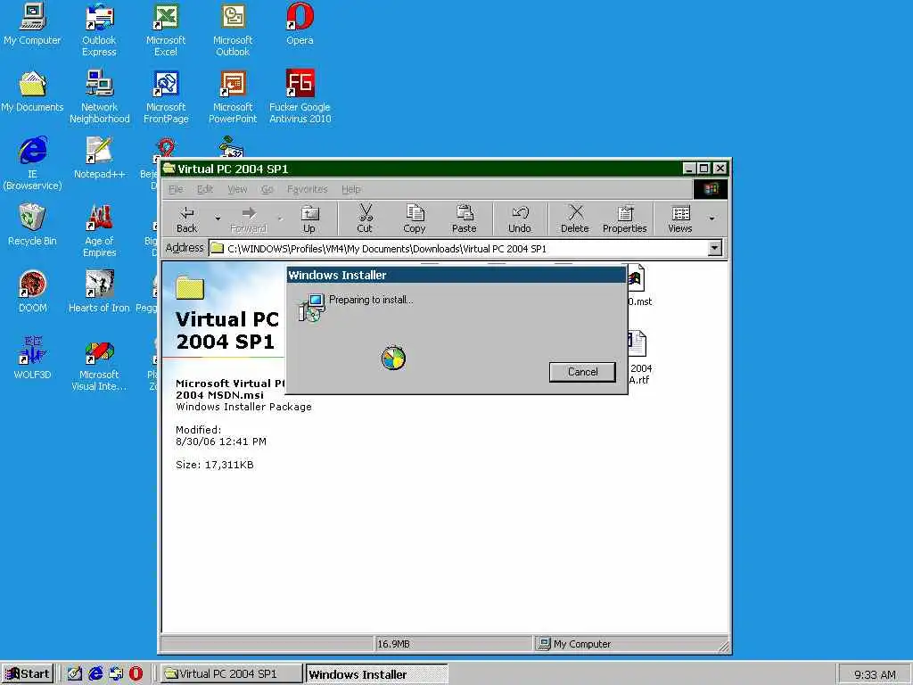
Task: Click the Outlook Express quick launch icon
Action: tap(116, 674)
